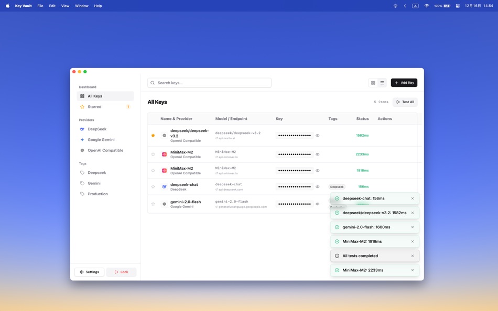Click the Status column header
The width and height of the screenshot is (498, 311).
click(362, 119)
